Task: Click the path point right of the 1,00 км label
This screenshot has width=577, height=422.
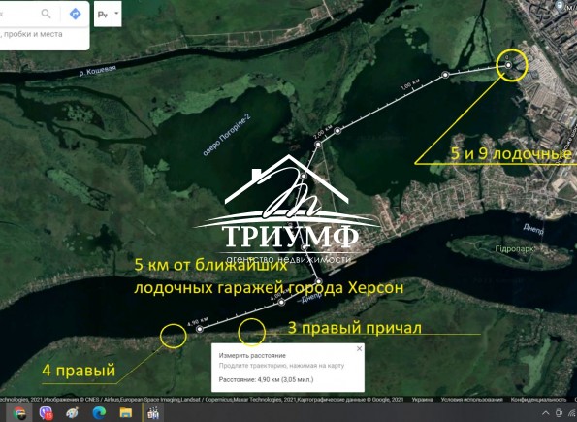Action: point(445,75)
